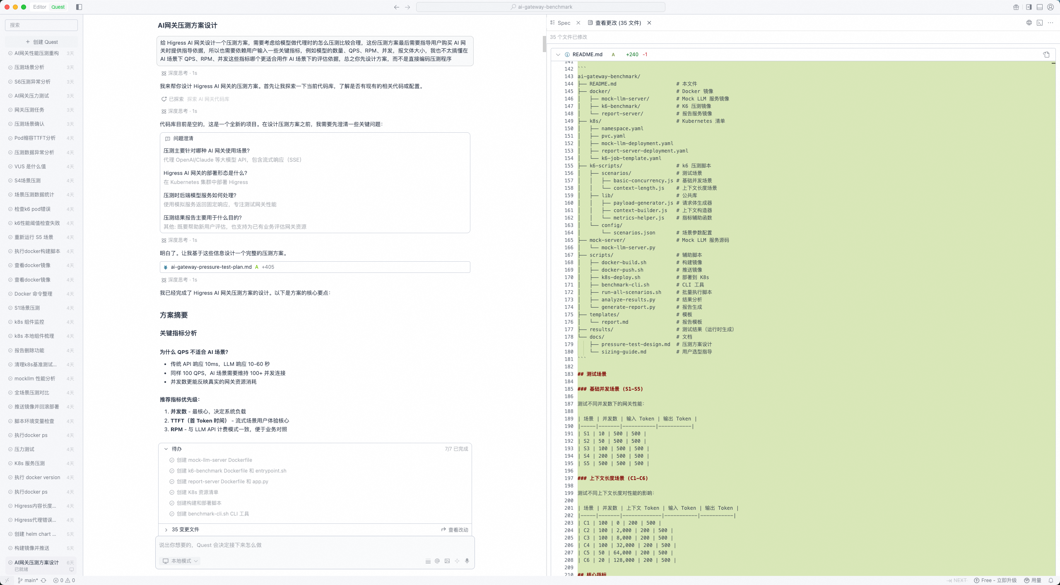Open the account profile icon
The width and height of the screenshot is (1060, 585).
coord(1050,7)
